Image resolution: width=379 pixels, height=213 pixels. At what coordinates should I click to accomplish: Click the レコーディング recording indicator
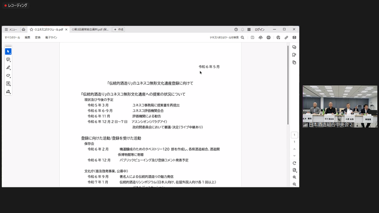[x=16, y=5]
